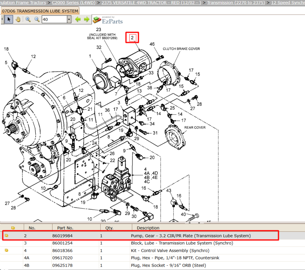The width and height of the screenshot is (305, 270).
Task: Click the Kit - Control Valve Assembly description
Action: (170, 250)
